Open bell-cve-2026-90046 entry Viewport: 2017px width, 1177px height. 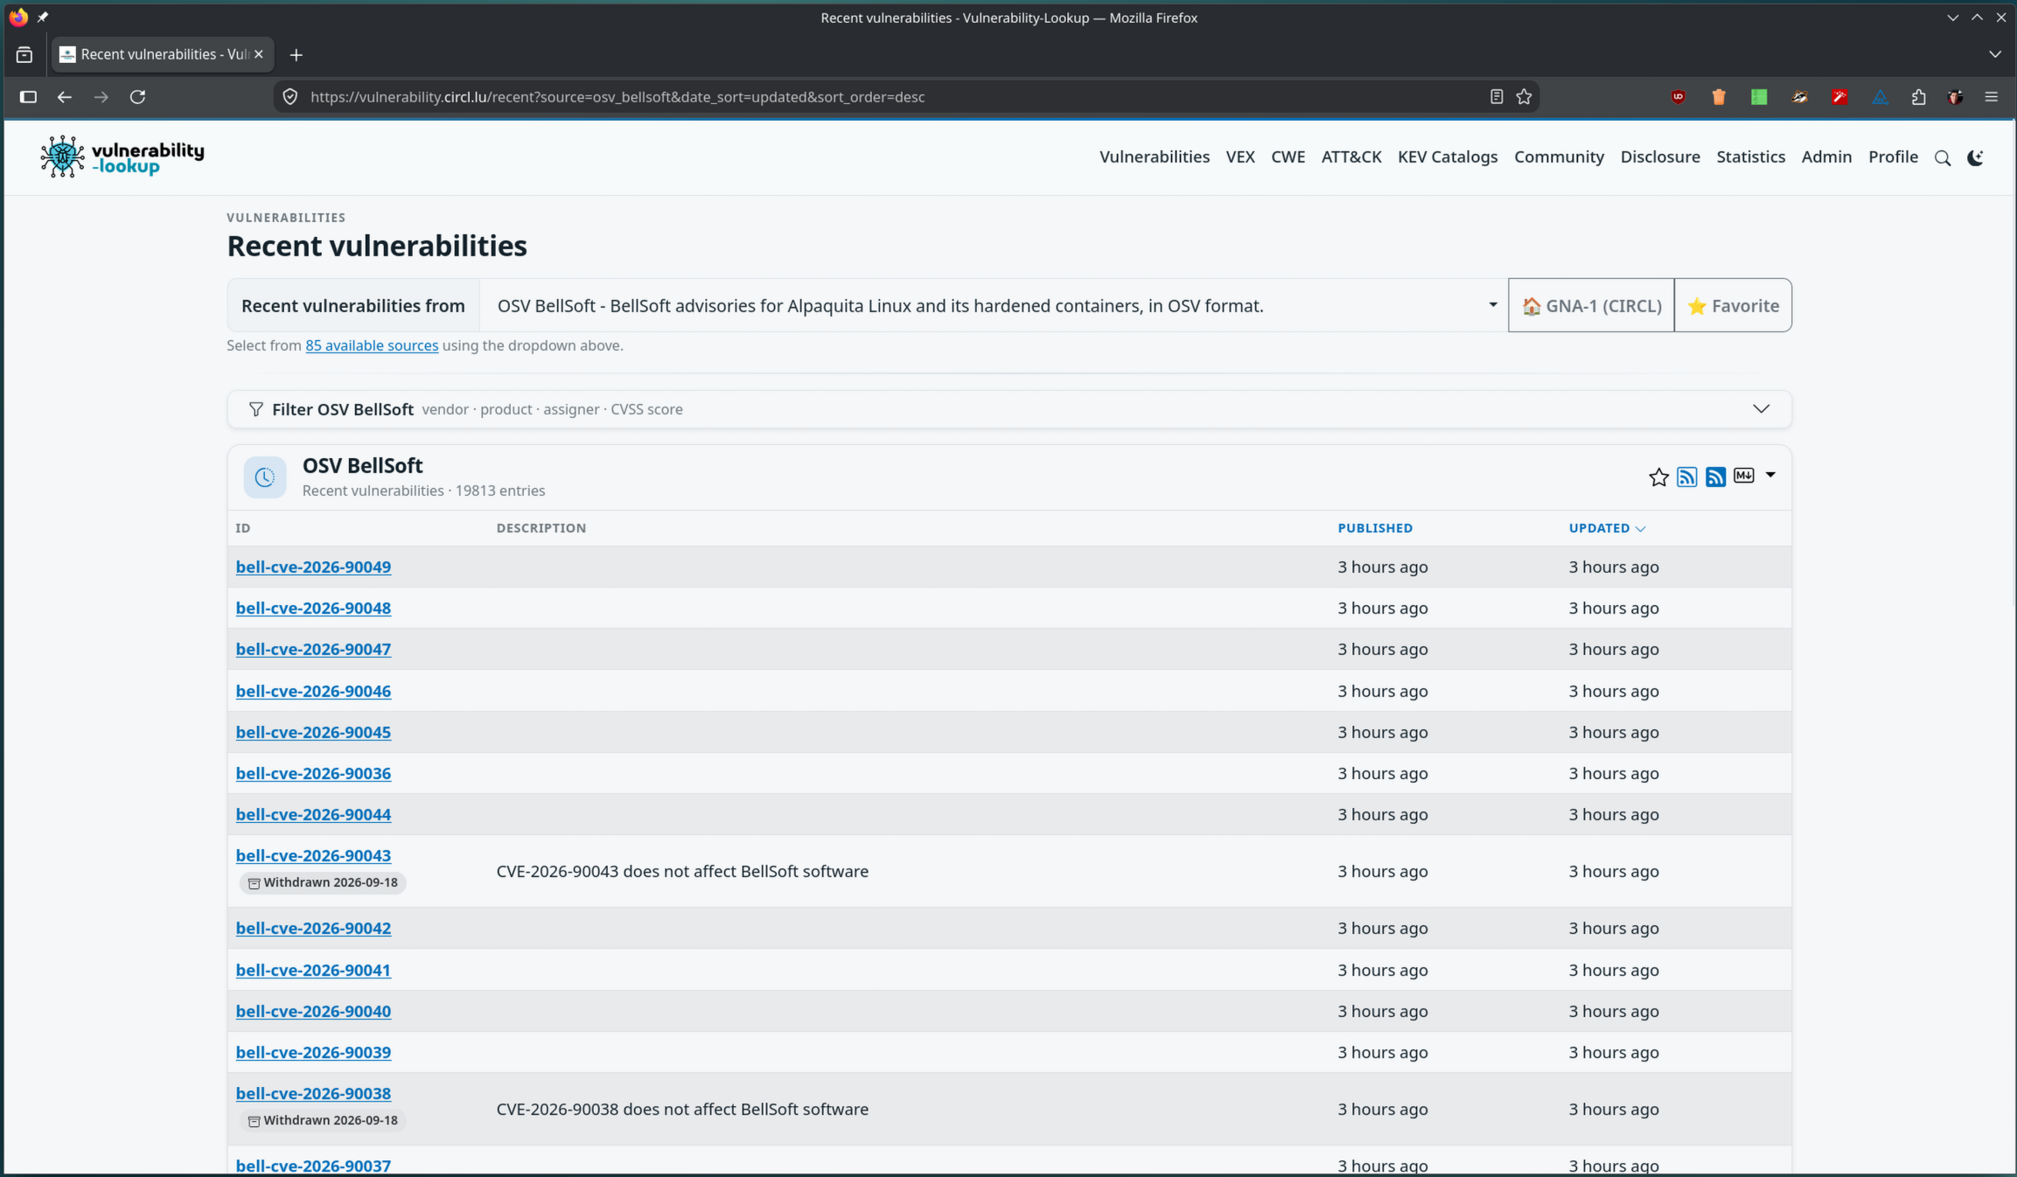[x=313, y=691]
